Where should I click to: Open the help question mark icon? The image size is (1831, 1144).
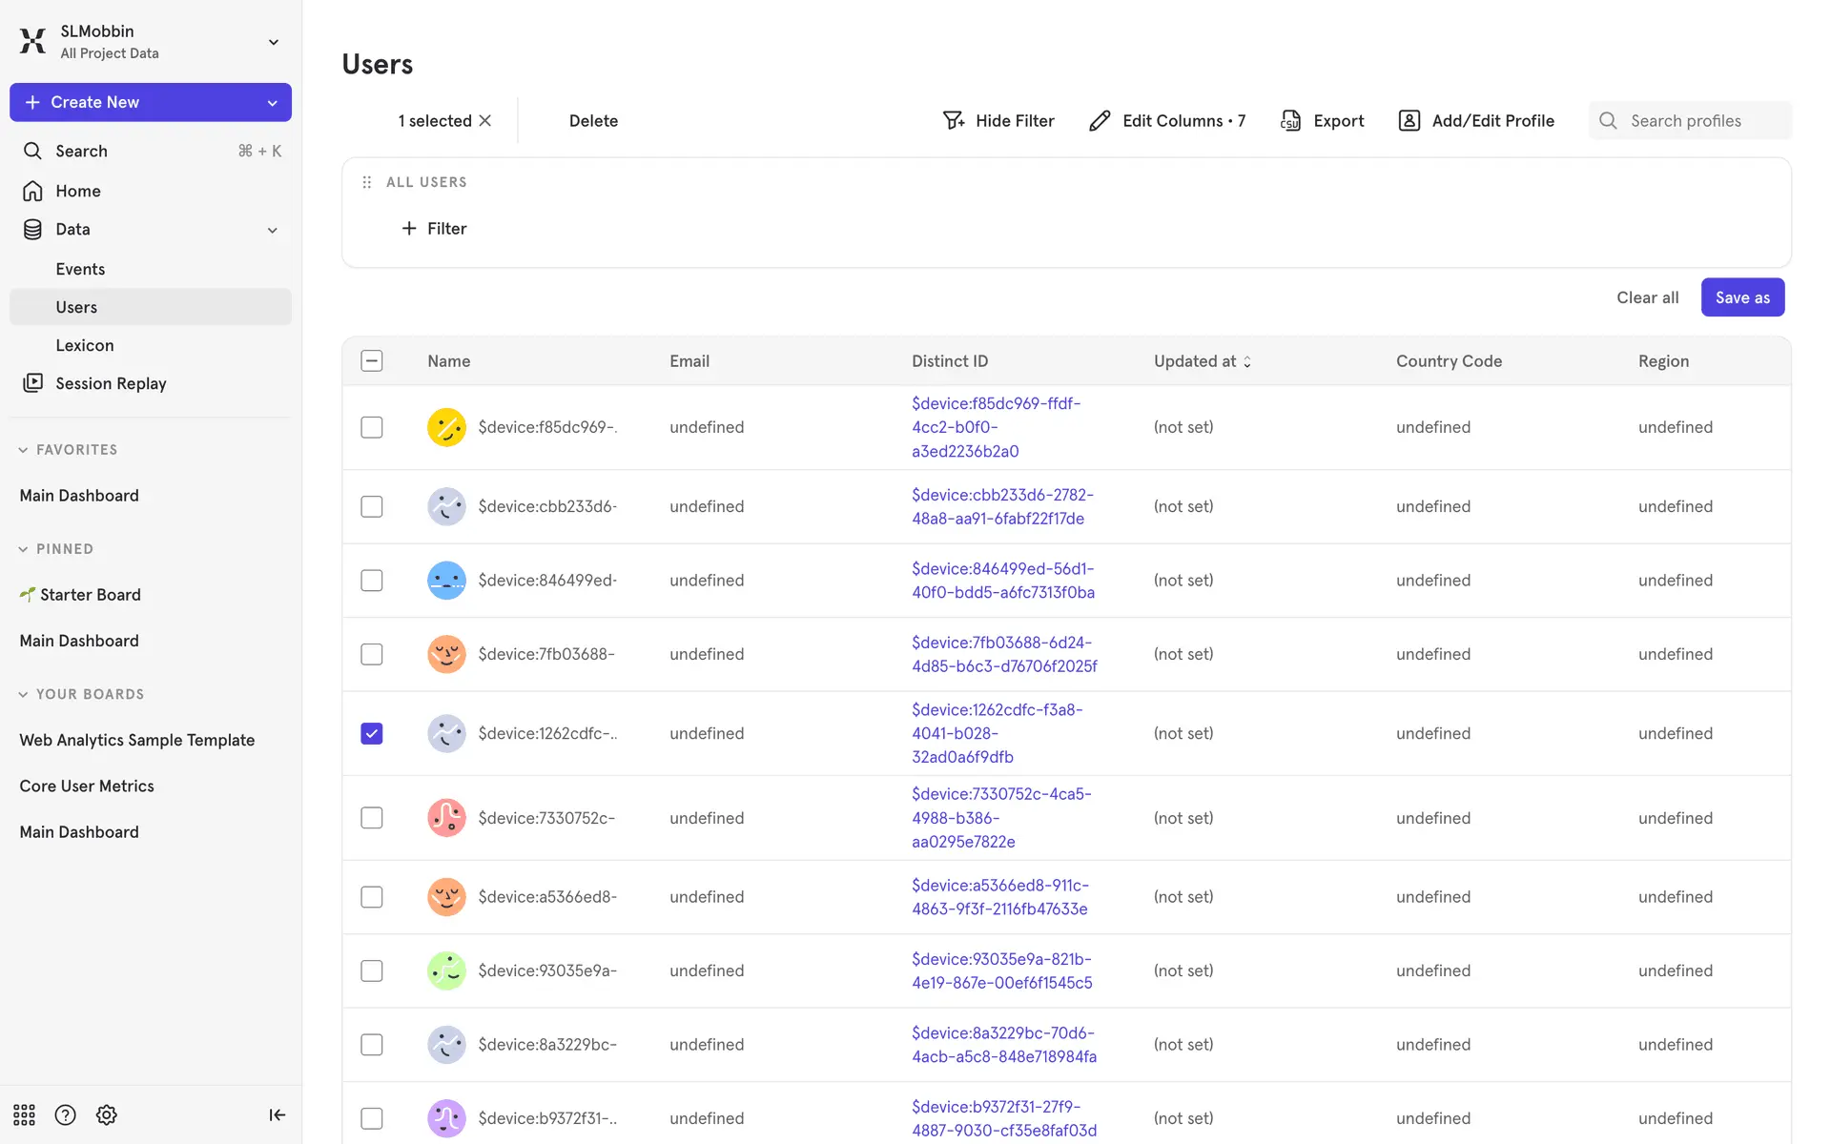coord(65,1114)
